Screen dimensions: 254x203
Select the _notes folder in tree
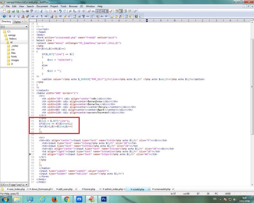coord(14,46)
